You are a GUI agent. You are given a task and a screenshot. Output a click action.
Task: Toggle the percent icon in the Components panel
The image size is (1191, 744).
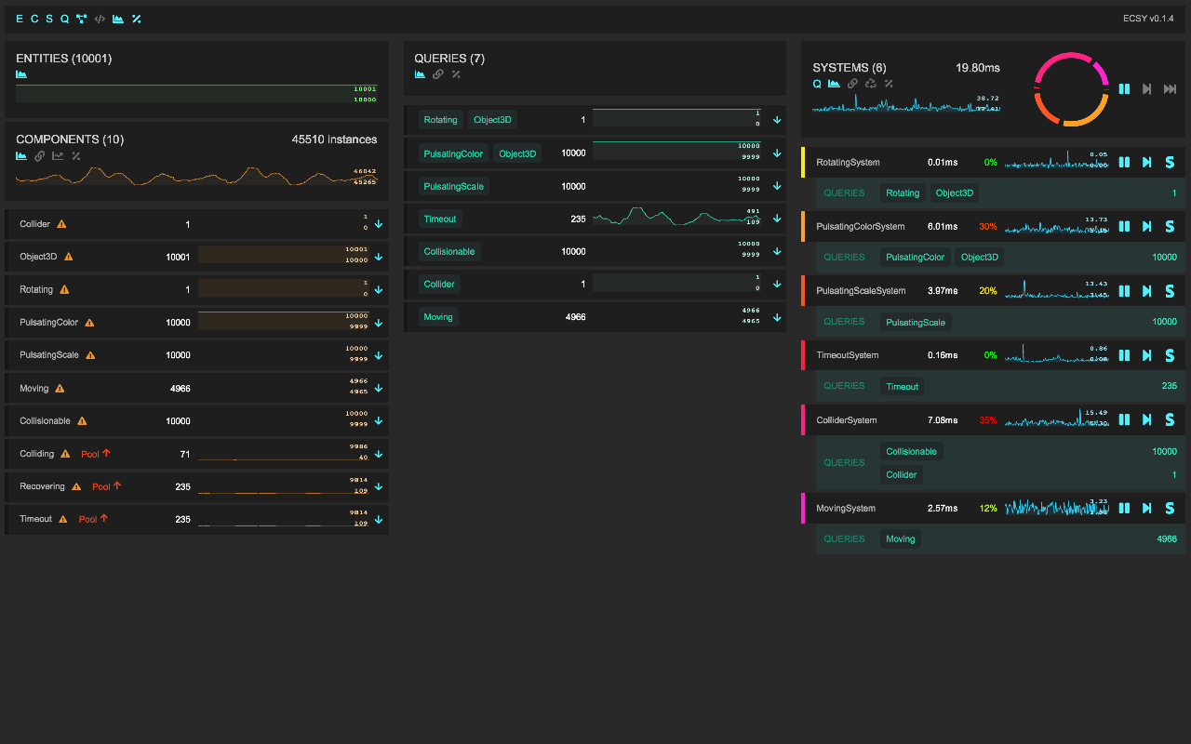(x=75, y=155)
